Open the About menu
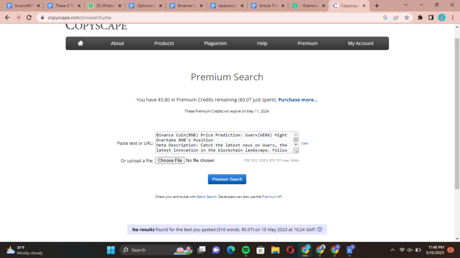460x258 pixels. point(117,43)
